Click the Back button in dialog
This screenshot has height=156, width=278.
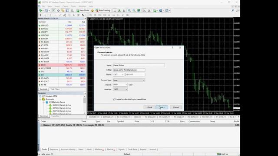[149, 107]
